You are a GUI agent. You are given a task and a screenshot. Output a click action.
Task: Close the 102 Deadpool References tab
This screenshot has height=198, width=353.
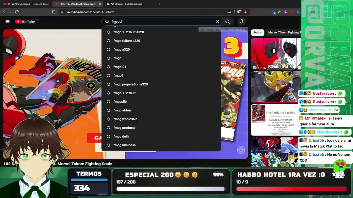100,4
